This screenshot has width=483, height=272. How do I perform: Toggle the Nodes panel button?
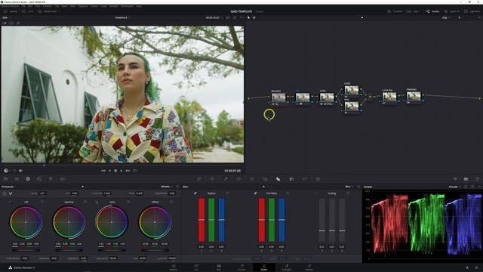tap(432, 11)
